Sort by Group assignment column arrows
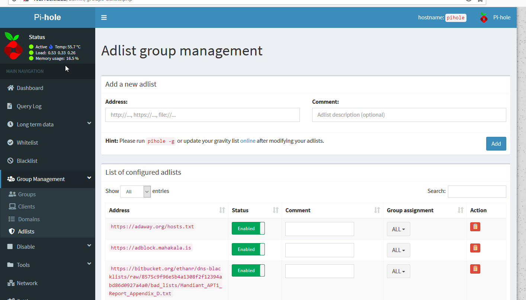 click(x=461, y=210)
